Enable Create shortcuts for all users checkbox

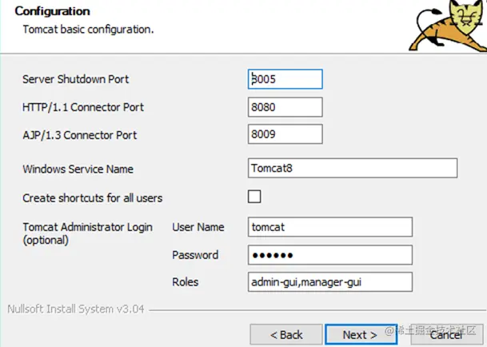tap(255, 197)
